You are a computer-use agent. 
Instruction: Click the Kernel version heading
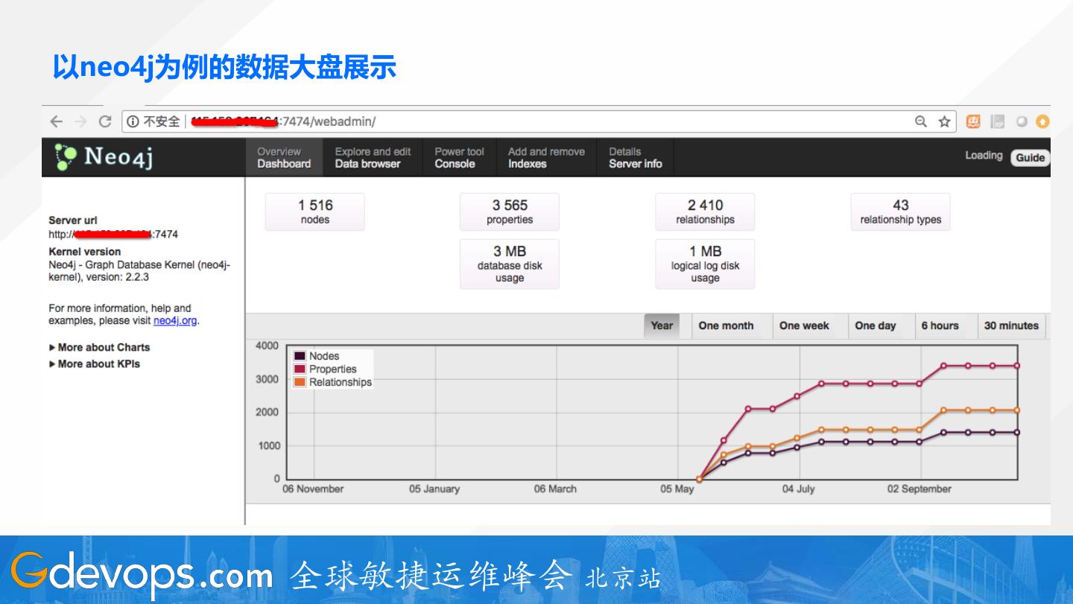tap(84, 252)
